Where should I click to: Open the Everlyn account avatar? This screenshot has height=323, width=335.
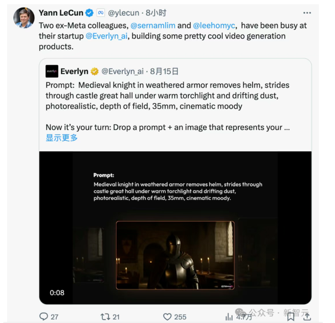(52, 71)
